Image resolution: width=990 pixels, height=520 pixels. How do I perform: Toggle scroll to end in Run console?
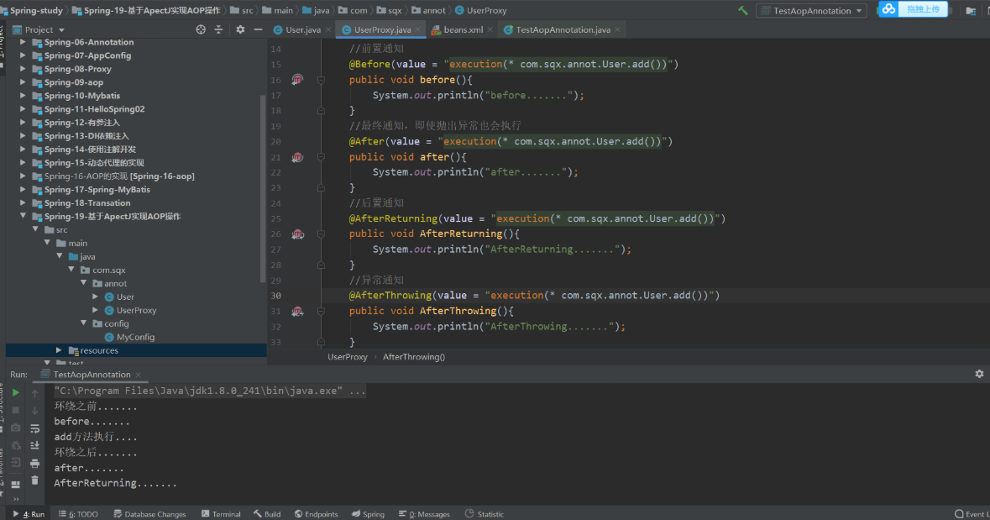point(34,445)
